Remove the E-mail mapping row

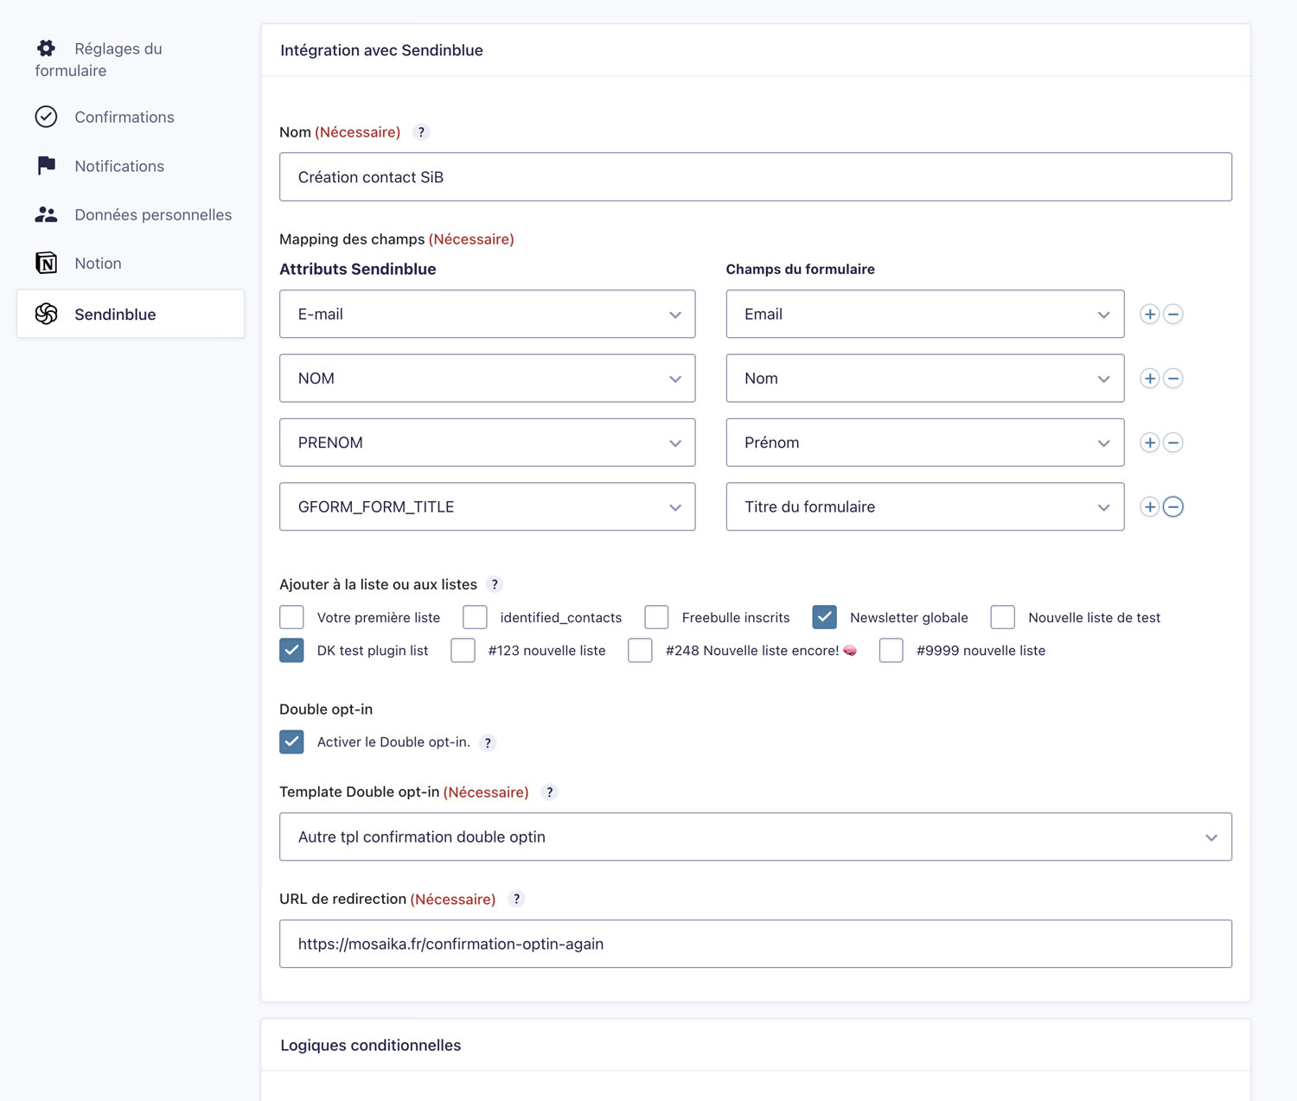click(1173, 315)
